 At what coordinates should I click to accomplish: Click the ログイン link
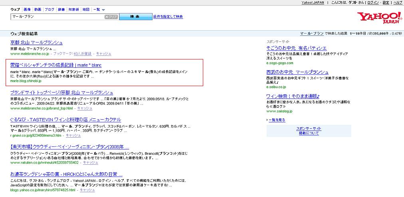[x=373, y=2]
